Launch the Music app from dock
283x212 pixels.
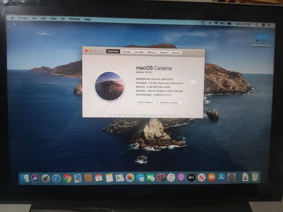171,177
